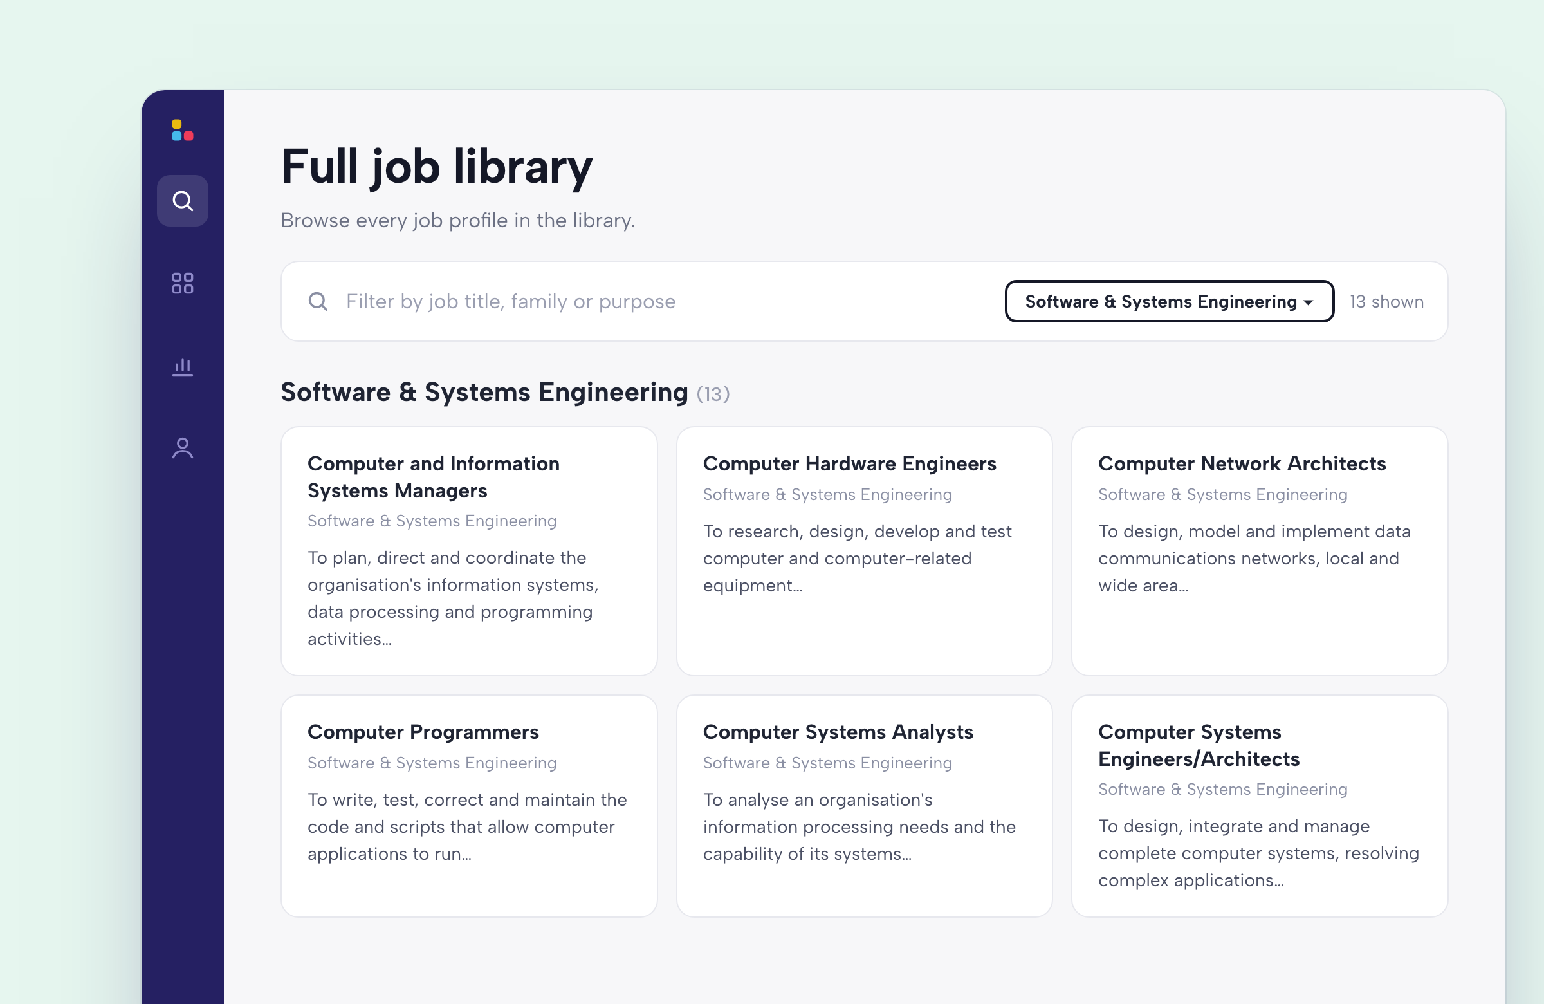Viewport: 1544px width, 1004px height.
Task: Open Computer Systems Engineers/Architects card
Action: (x=1259, y=806)
